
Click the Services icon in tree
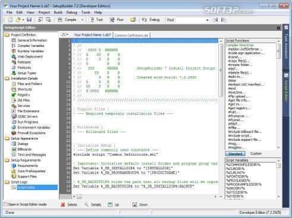pos(14,106)
